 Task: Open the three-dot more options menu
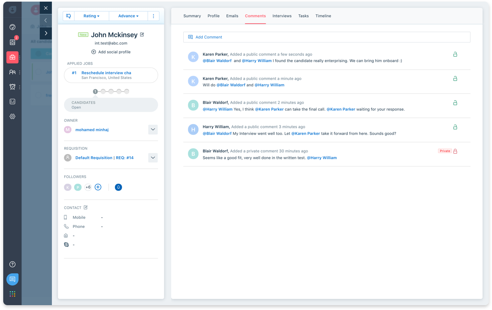tap(153, 16)
